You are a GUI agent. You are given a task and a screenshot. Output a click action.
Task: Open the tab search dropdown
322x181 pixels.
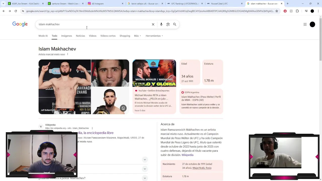point(3,4)
